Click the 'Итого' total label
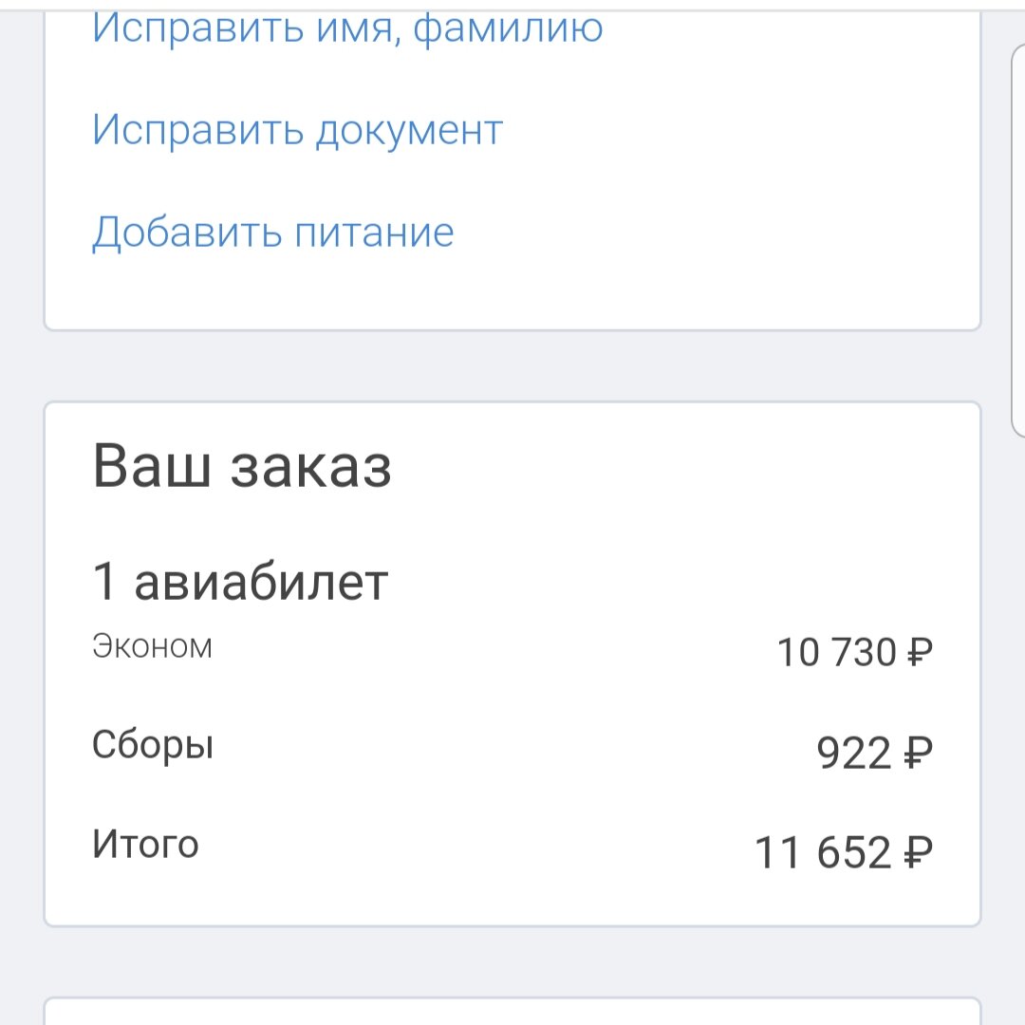 tap(143, 844)
